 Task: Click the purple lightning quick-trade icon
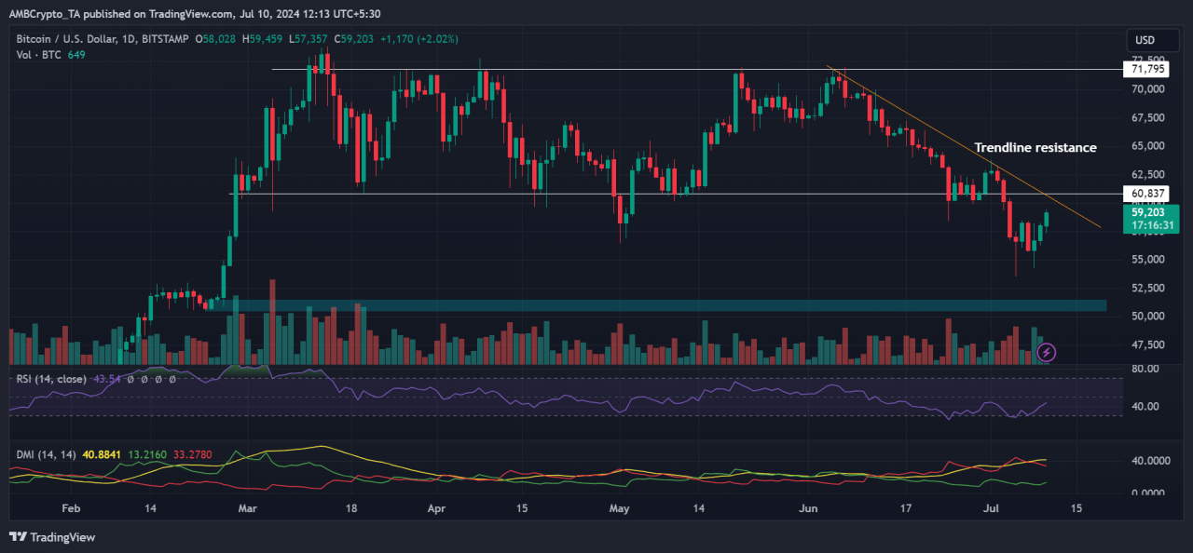(1046, 351)
